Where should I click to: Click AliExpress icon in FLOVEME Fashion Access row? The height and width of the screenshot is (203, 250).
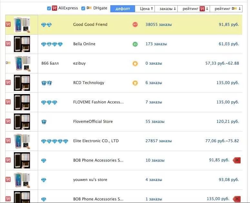click(x=8, y=102)
